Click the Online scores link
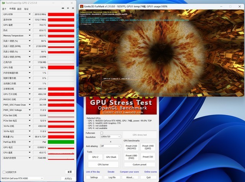 coord(150,172)
